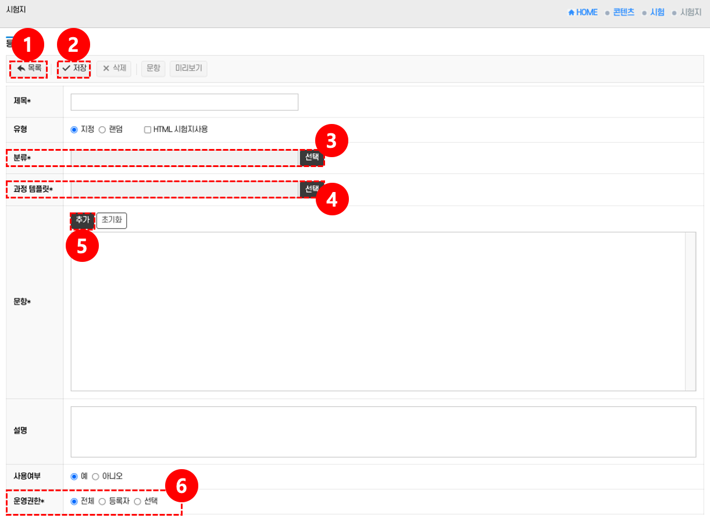
Task: Click 추가 to add questions
Action: point(83,221)
